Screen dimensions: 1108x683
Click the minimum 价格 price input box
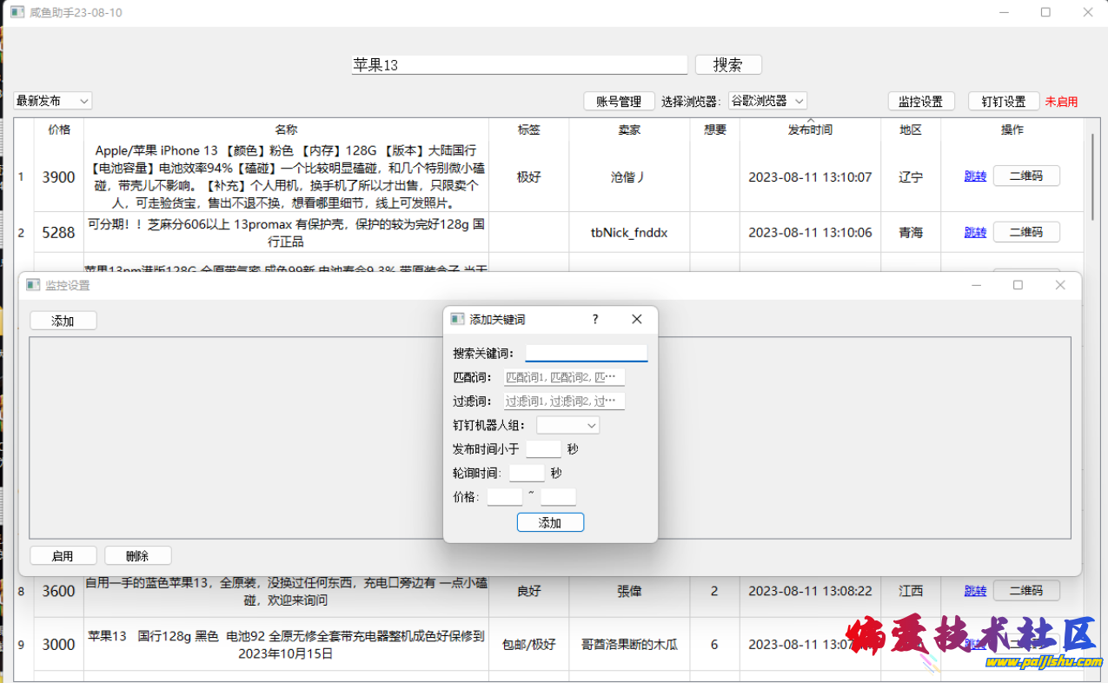click(505, 496)
